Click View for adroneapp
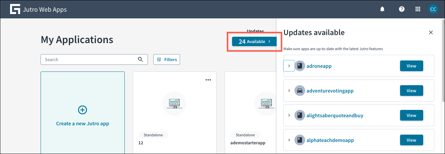The height and width of the screenshot is (154, 445). coord(411,66)
